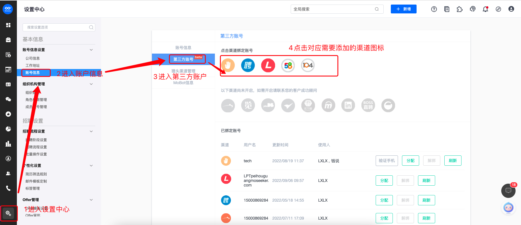Click the 更新时间 column header
The image size is (521, 225).
pyautogui.click(x=280, y=145)
